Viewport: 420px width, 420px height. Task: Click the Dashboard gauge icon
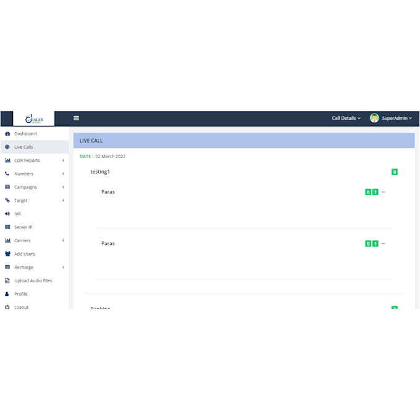[x=7, y=133]
